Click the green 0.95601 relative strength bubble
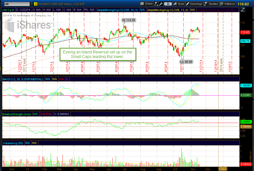Image resolution: width=254 pixels, height=171 pixels. coord(246,122)
